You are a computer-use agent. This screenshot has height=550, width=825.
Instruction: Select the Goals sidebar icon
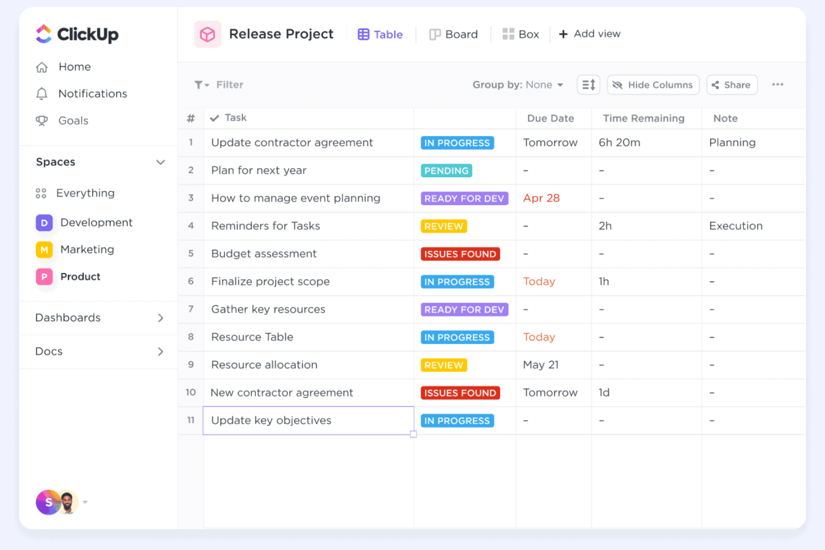[x=42, y=121]
